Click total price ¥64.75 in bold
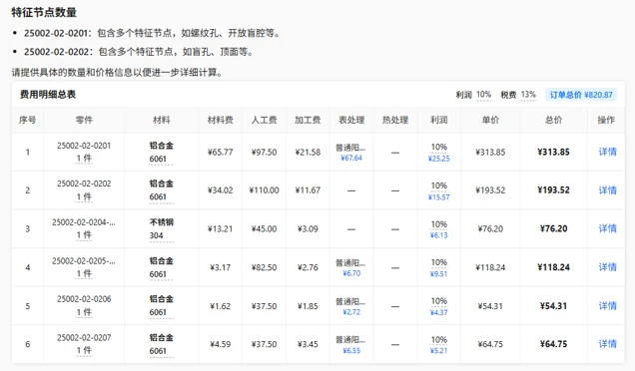 point(553,344)
